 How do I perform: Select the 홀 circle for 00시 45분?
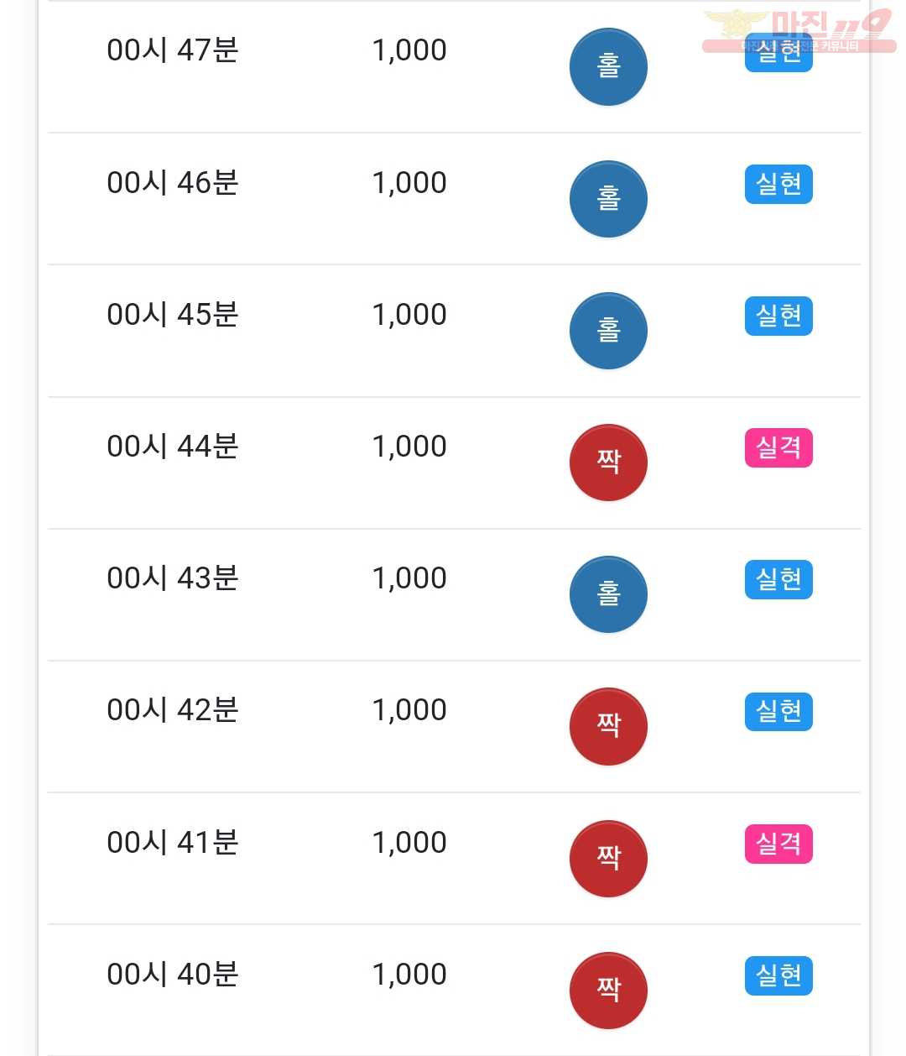pyautogui.click(x=608, y=331)
